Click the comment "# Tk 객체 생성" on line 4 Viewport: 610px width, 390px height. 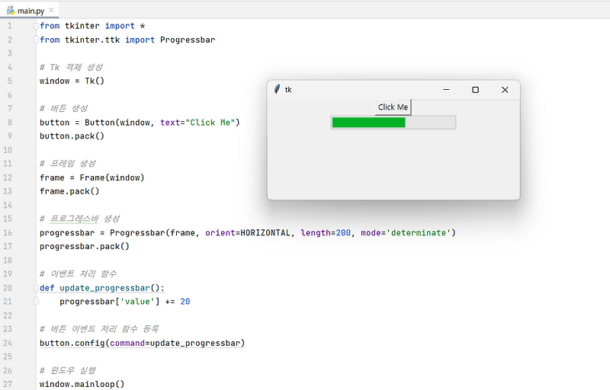pos(71,67)
